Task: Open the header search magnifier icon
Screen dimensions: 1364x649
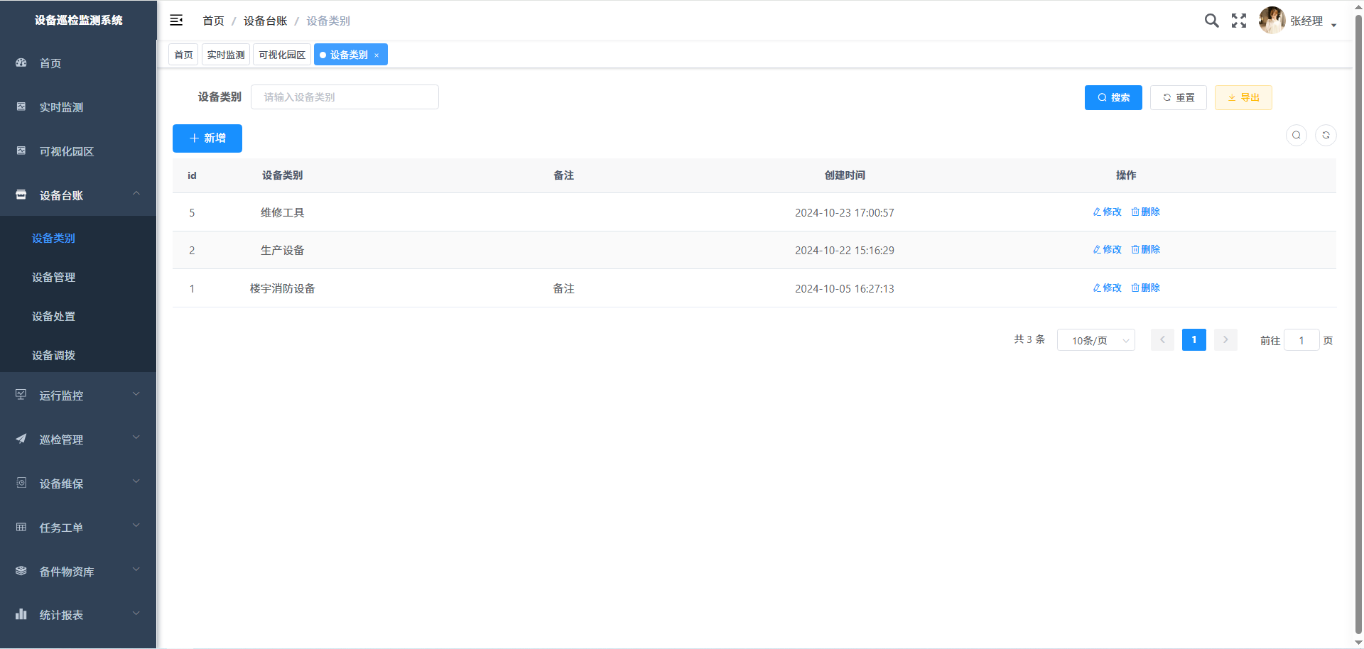Action: point(1211,21)
